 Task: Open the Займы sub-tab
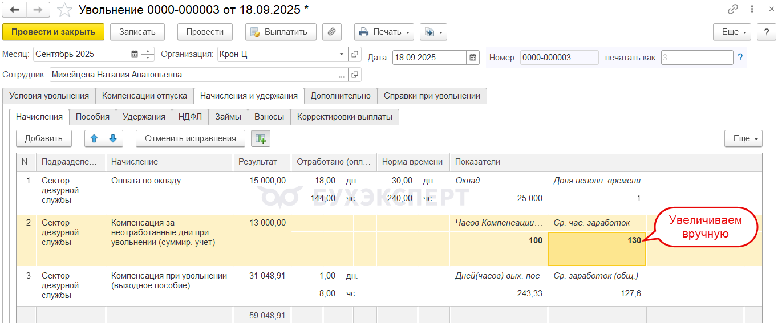pyautogui.click(x=228, y=117)
